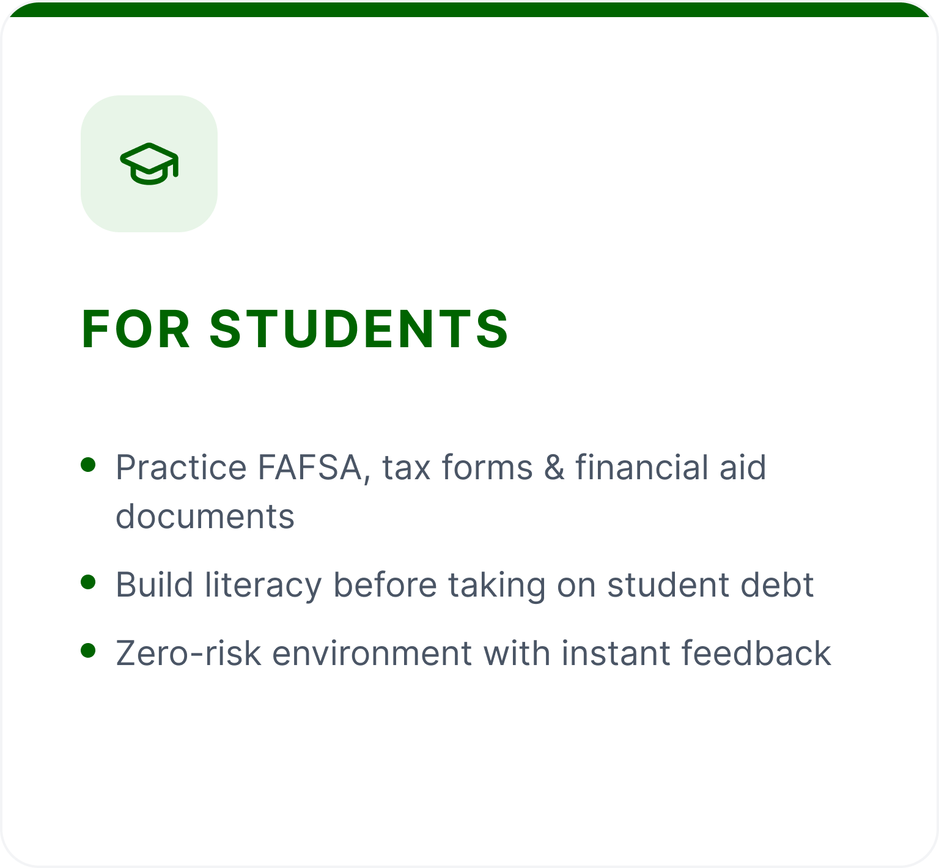
Task: Click the bullet dot beside Practice FAFSA
Action: (89, 465)
